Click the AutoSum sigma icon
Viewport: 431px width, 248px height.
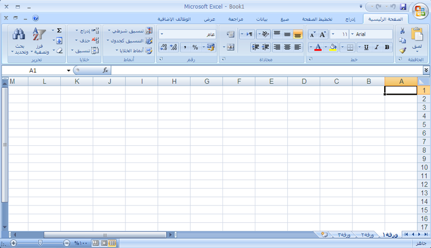click(x=59, y=31)
